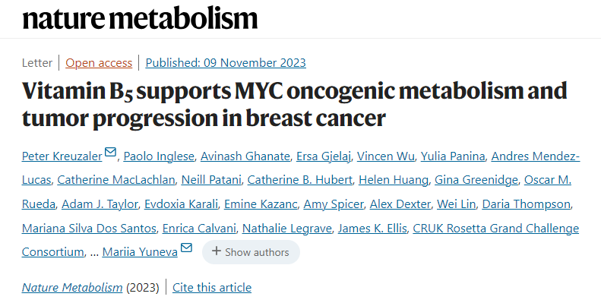Image resolution: width=601 pixels, height=303 pixels.
Task: View Avinash Ghanate's author details
Action: 245,156
